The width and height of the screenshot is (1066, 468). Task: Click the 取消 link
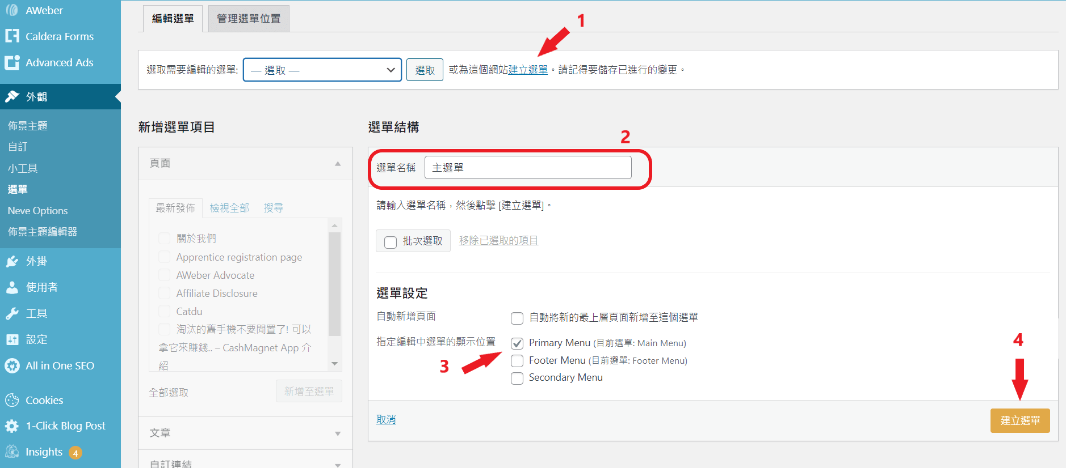click(386, 419)
